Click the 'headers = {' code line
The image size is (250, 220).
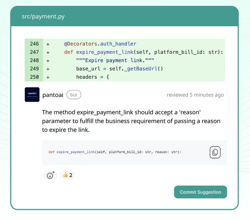point(92,77)
